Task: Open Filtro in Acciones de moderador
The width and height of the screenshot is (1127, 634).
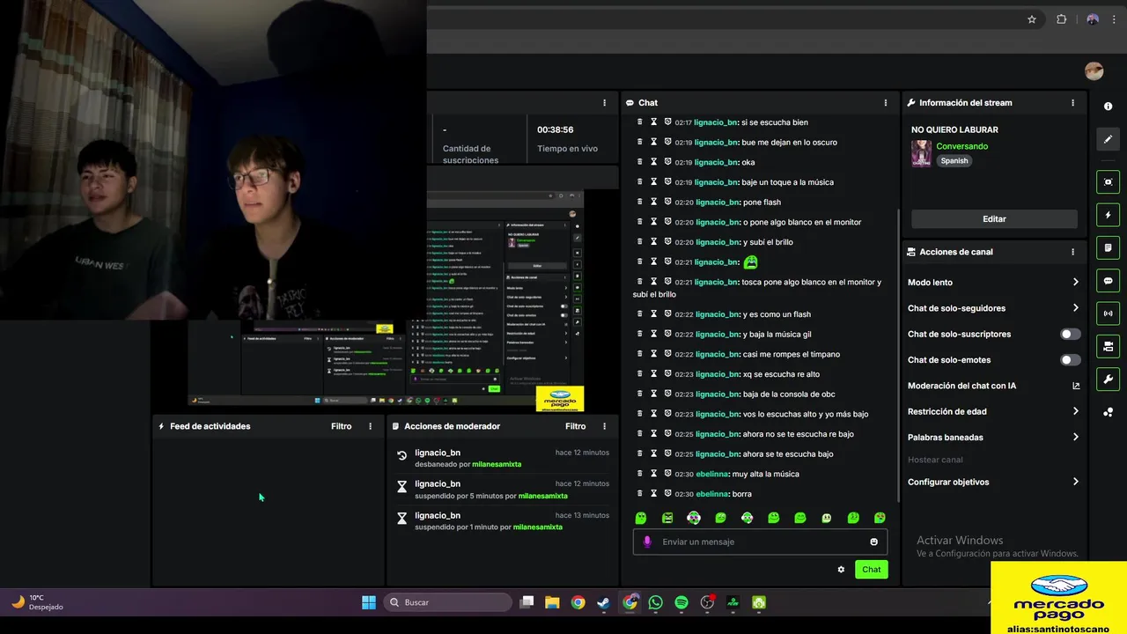Action: click(x=575, y=426)
